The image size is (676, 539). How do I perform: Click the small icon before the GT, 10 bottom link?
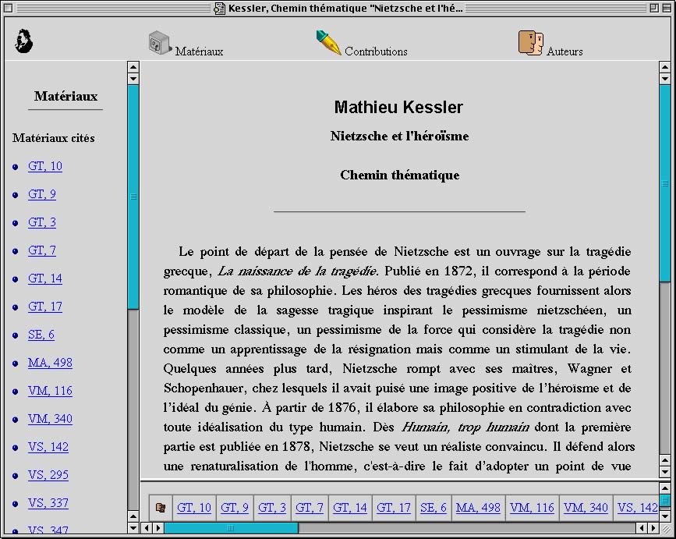161,508
